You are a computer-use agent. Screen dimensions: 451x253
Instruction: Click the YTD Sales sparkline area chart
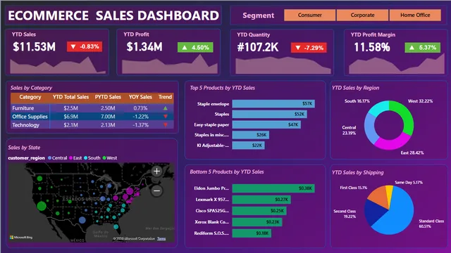click(58, 65)
